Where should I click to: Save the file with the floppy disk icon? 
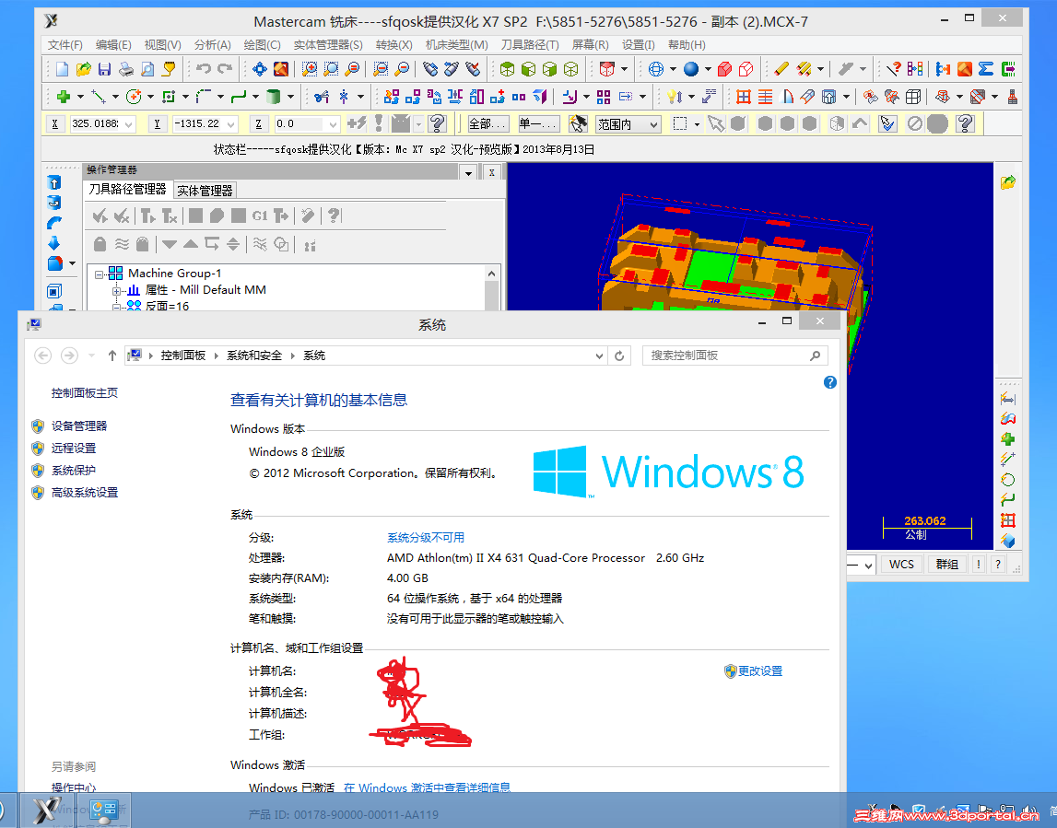tap(104, 69)
